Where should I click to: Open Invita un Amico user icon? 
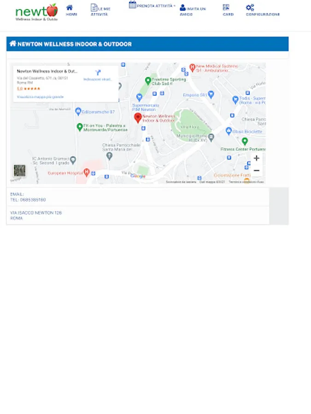[x=183, y=7]
